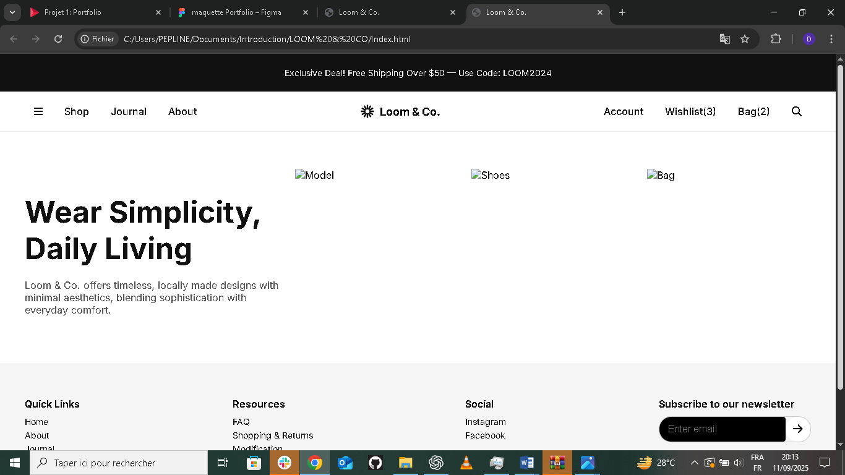Open the hamburger menu icon
845x475 pixels.
click(x=38, y=111)
